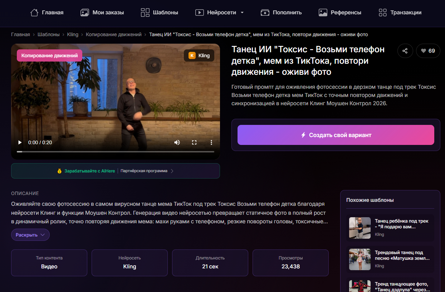This screenshot has height=292, width=445.
Task: Click the Референсы picture icon
Action: 323,13
